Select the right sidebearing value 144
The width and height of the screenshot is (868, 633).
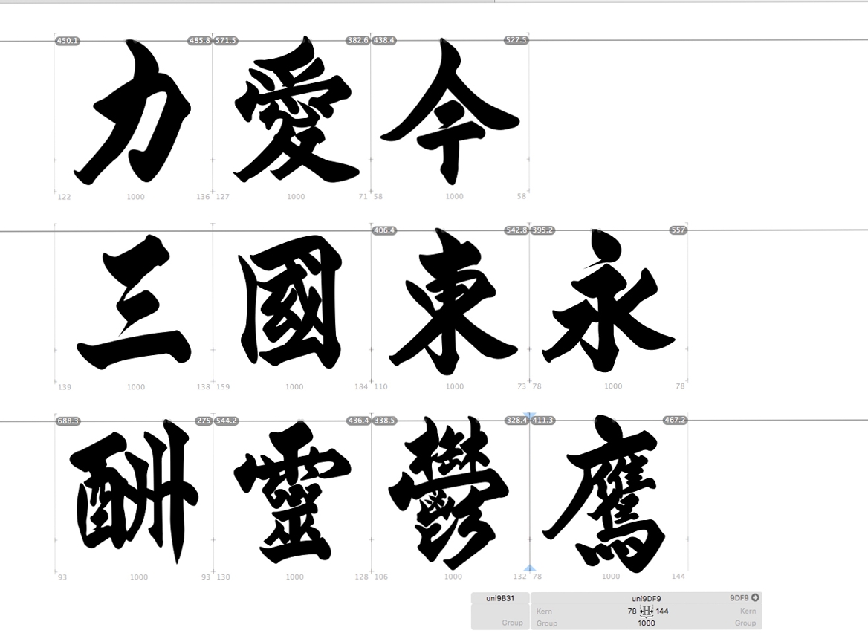click(x=662, y=611)
